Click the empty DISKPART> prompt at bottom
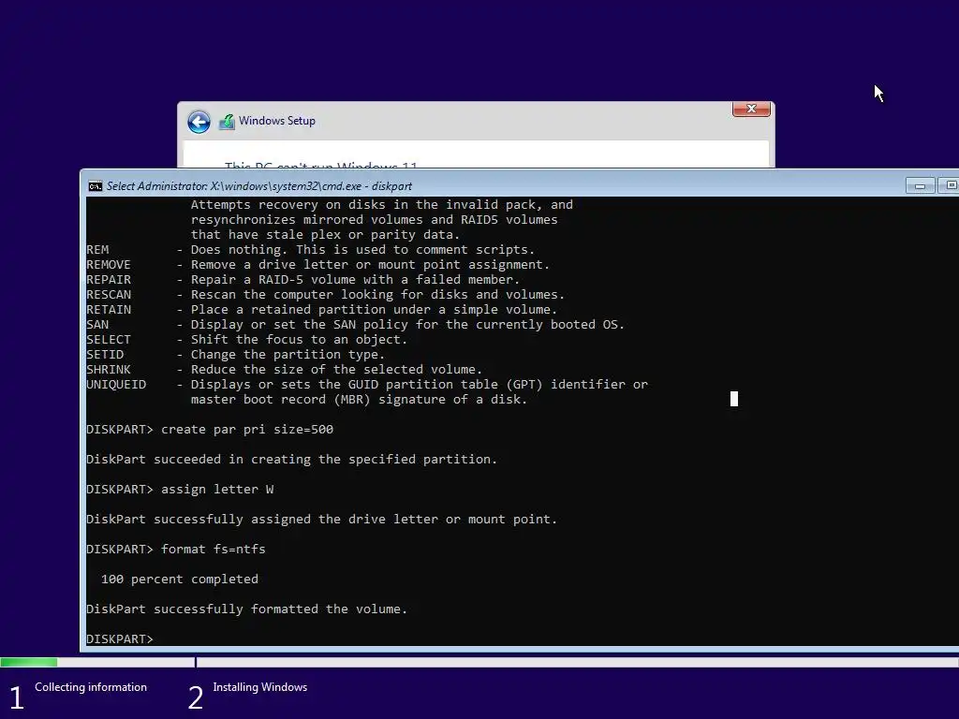The image size is (959, 719). click(x=120, y=638)
